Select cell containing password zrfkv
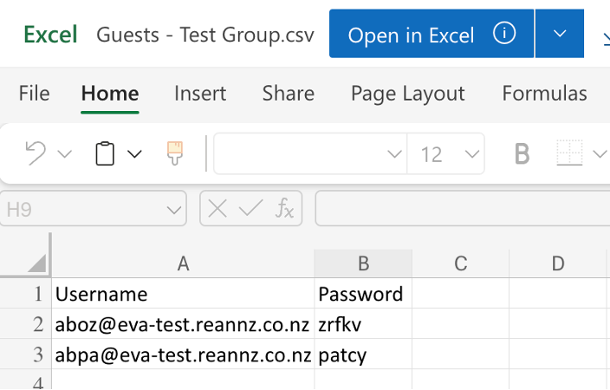Screen dimensions: 610x390 click(362, 324)
